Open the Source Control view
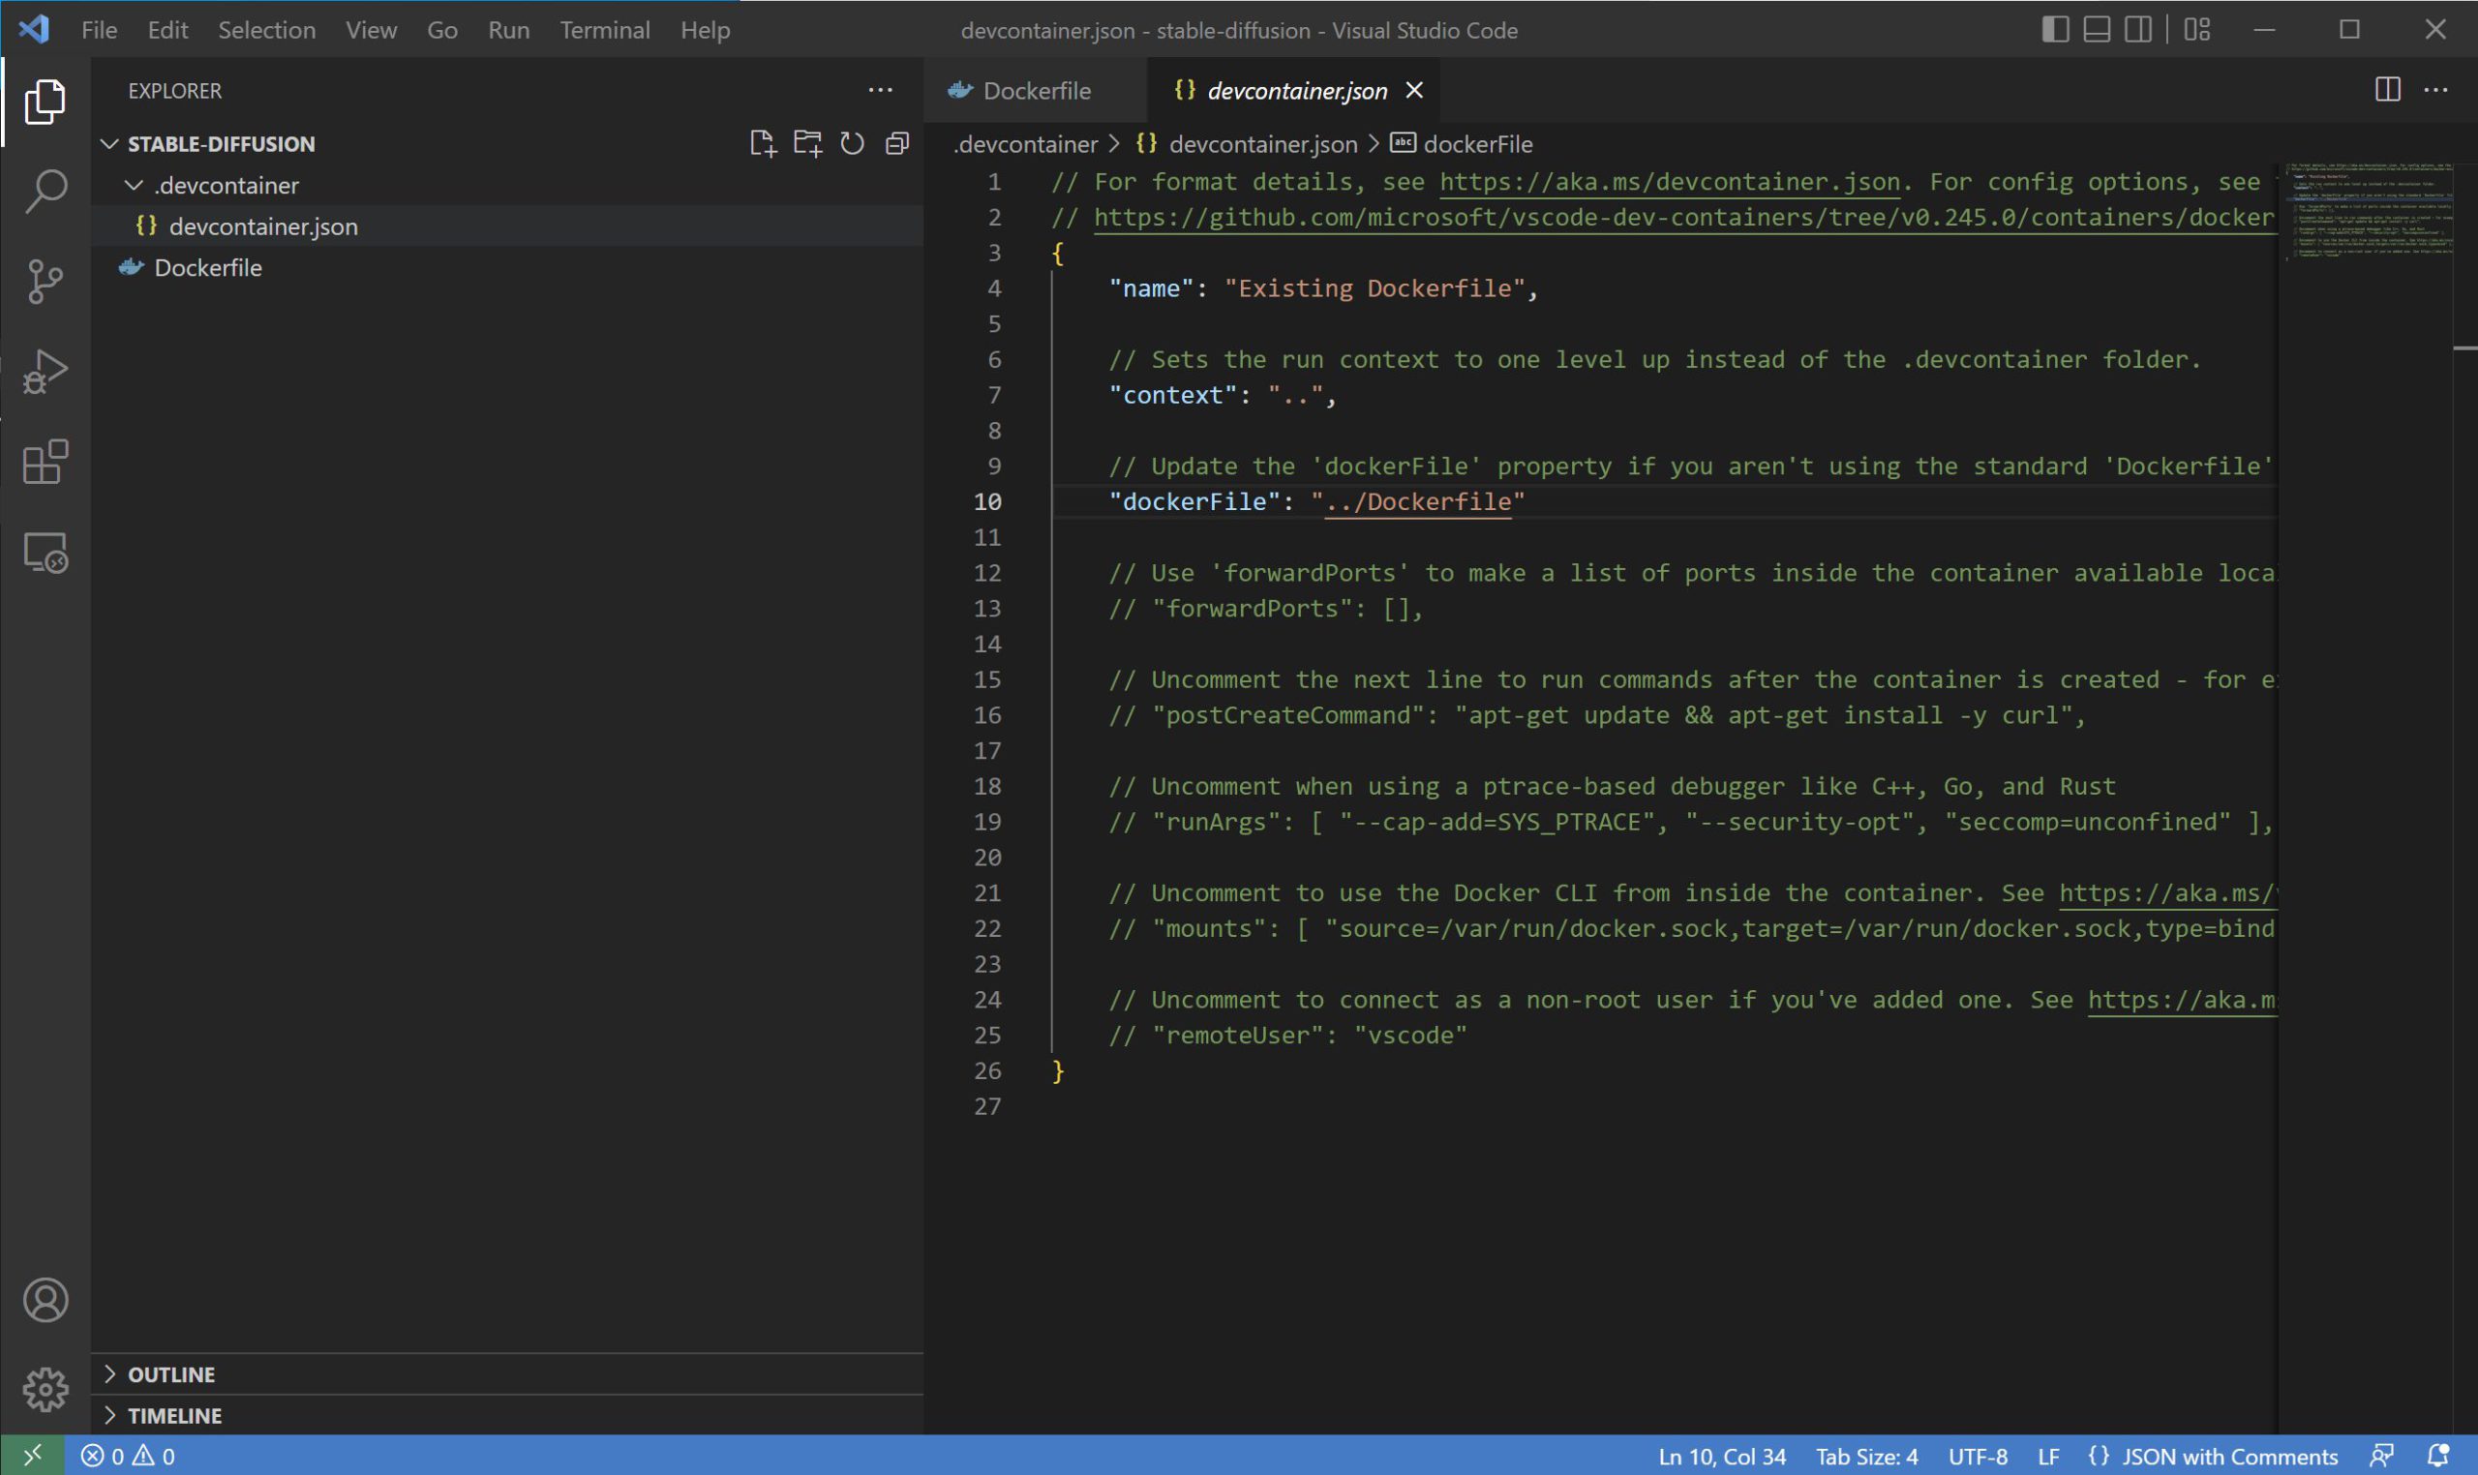Image resolution: width=2478 pixels, height=1475 pixels. pos(45,282)
